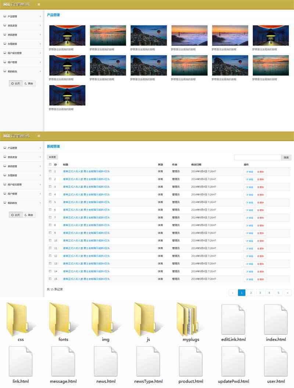Check the checkbox for news row 10

click(50, 241)
